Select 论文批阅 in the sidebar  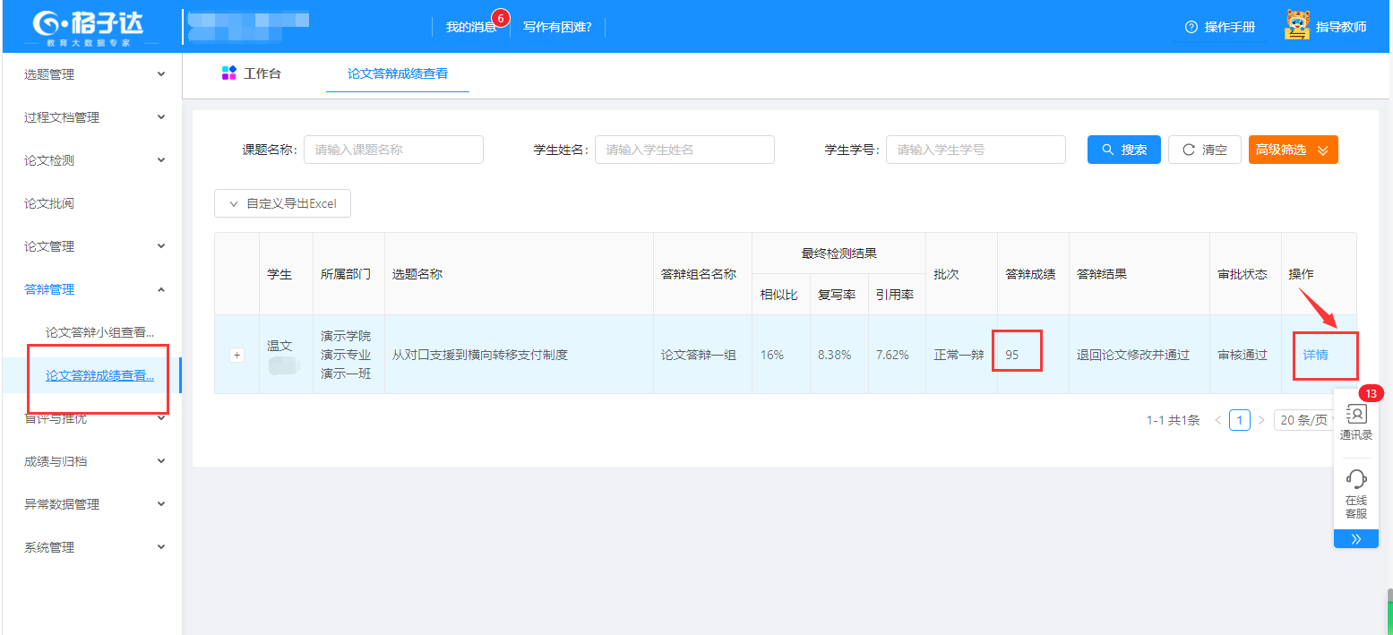(49, 203)
